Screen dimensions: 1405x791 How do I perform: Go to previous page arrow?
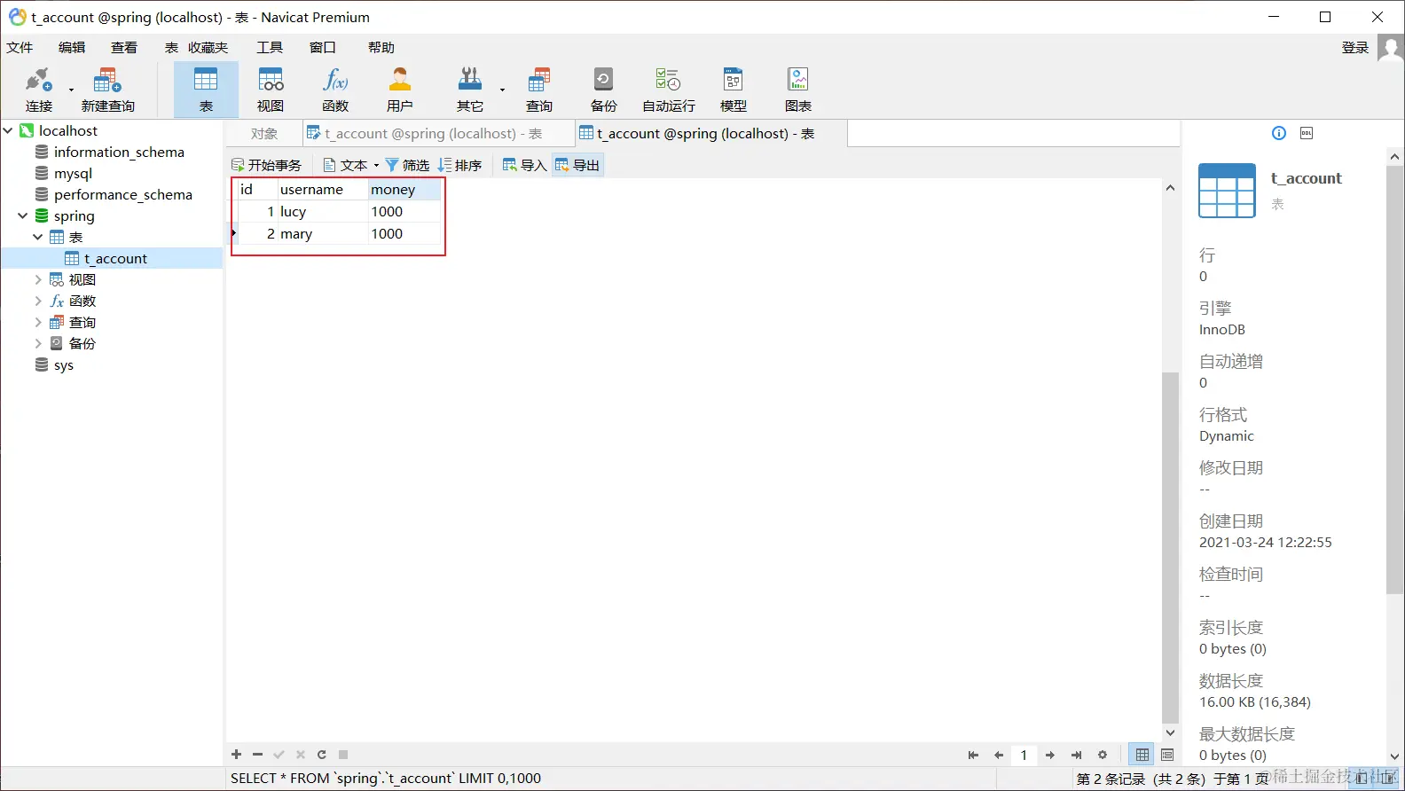click(999, 756)
